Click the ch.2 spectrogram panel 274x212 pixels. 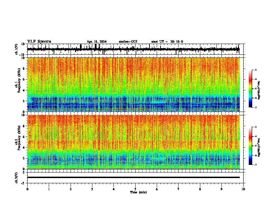pyautogui.click(x=134, y=142)
